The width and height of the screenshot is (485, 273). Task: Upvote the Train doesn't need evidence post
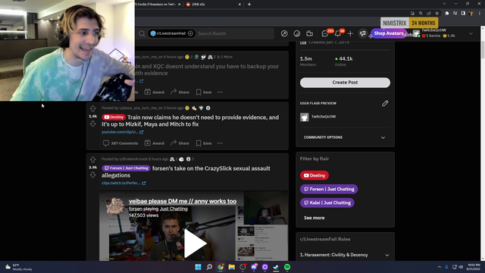92,108
